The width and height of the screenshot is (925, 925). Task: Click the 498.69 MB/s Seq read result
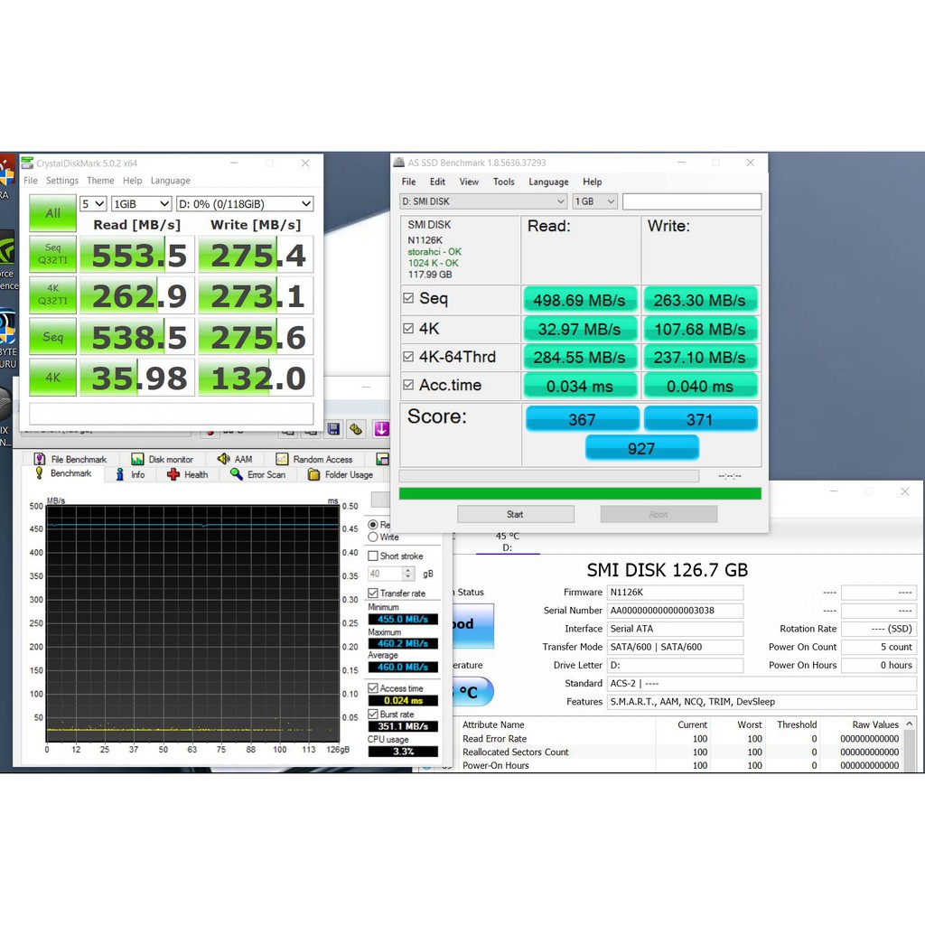(580, 300)
